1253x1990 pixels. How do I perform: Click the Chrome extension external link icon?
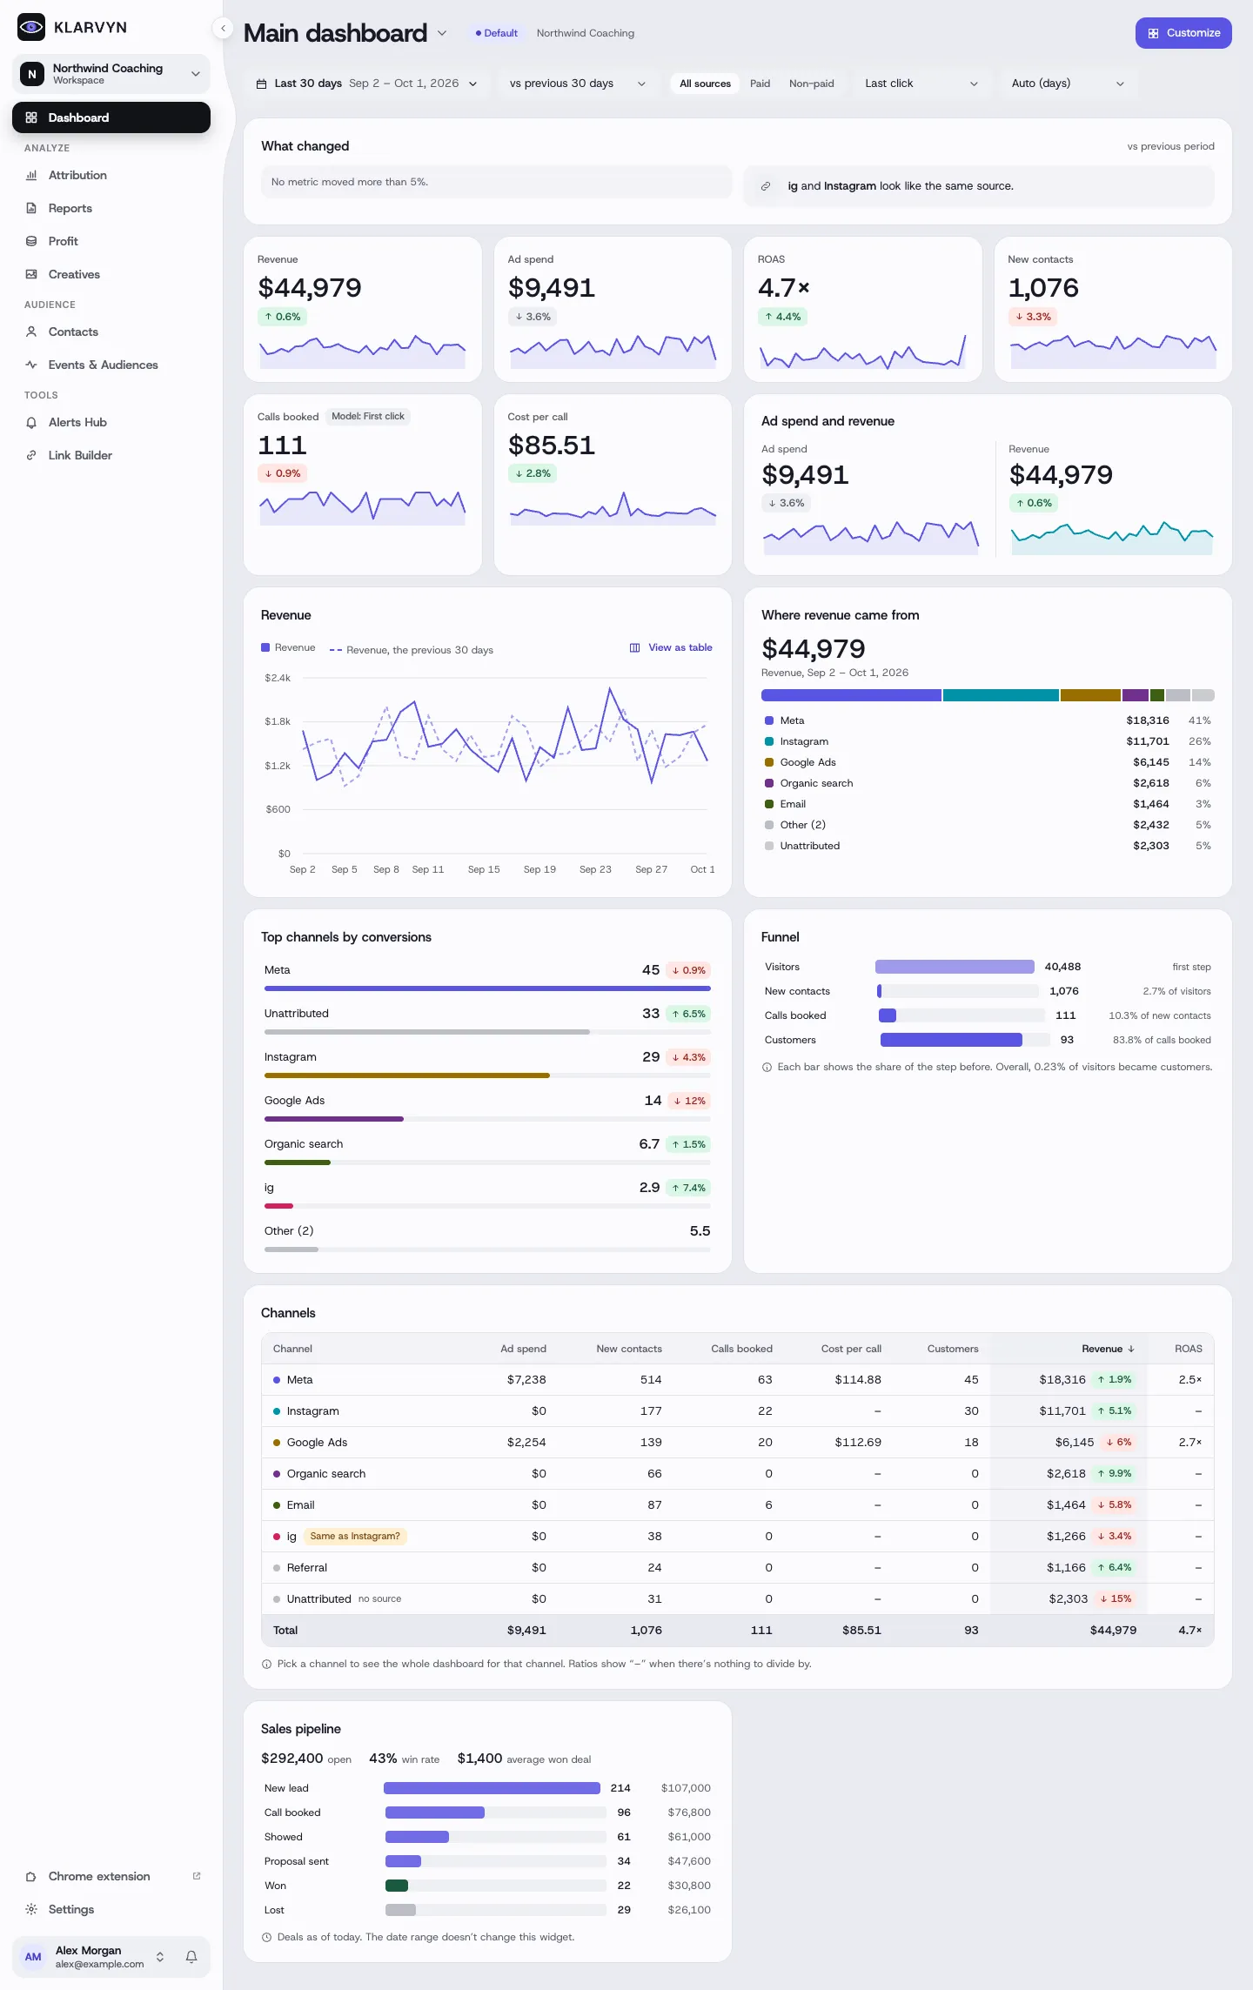pyautogui.click(x=197, y=1876)
